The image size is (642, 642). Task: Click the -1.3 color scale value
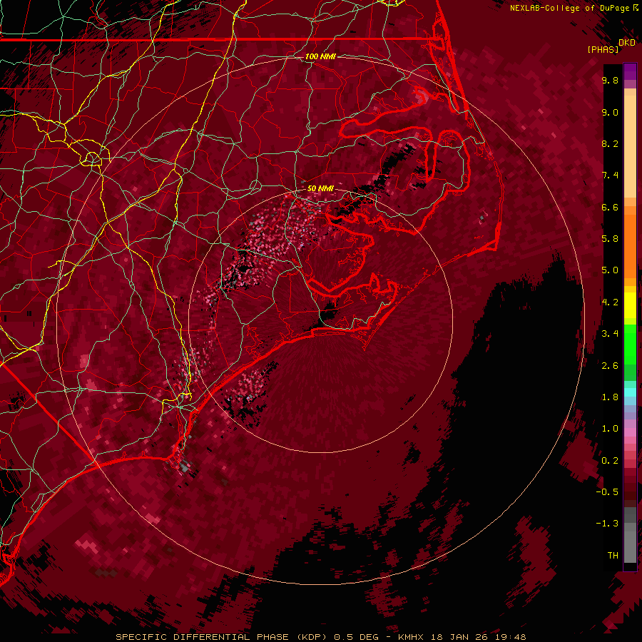pyautogui.click(x=608, y=524)
